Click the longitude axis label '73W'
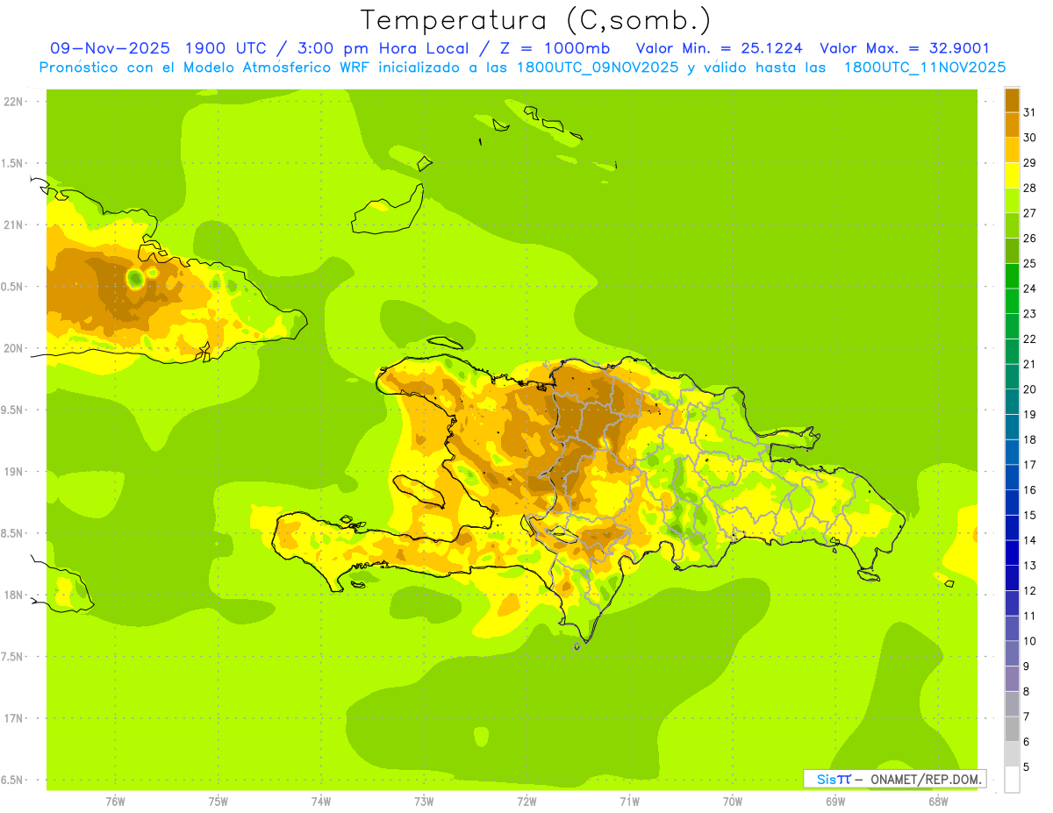The height and width of the screenshot is (813, 1053). click(x=424, y=802)
